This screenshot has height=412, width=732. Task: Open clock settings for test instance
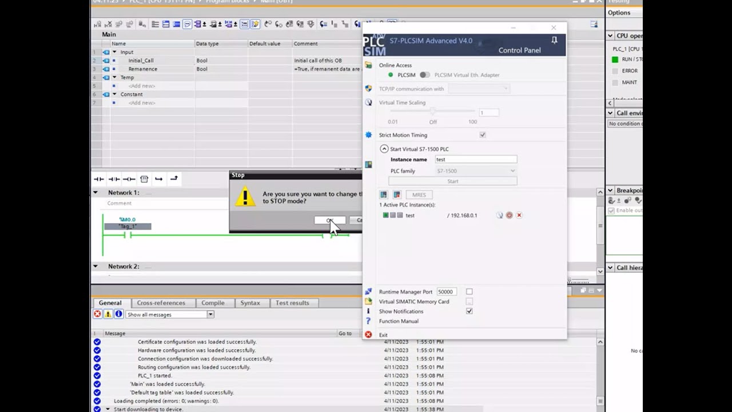[x=499, y=215]
